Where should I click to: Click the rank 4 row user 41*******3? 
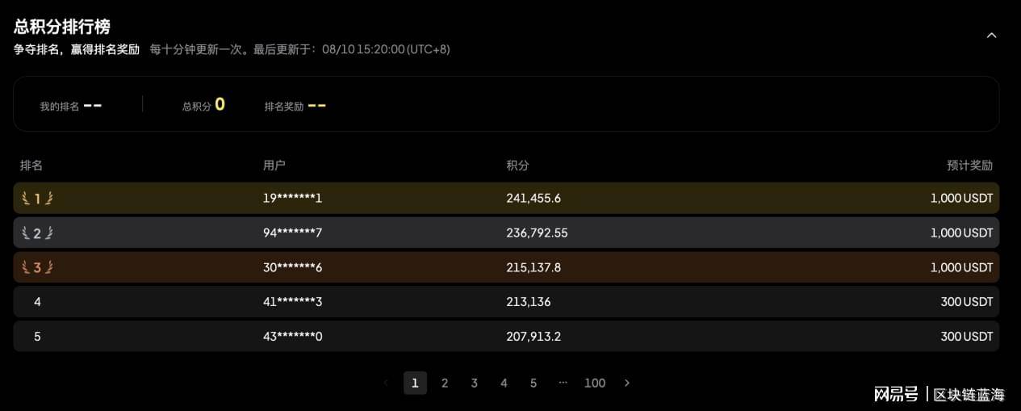click(506, 302)
